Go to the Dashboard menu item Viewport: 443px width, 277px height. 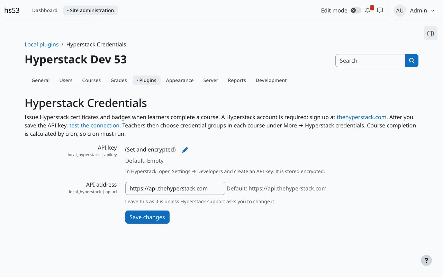(x=45, y=10)
